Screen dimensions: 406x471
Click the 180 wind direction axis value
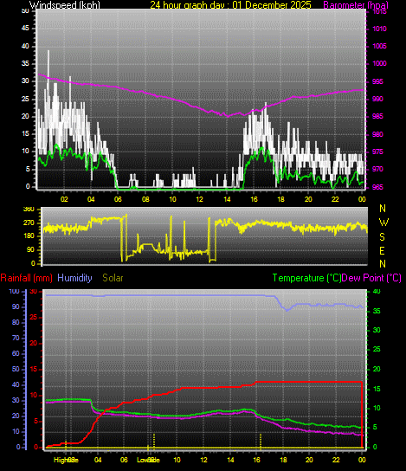click(29, 236)
